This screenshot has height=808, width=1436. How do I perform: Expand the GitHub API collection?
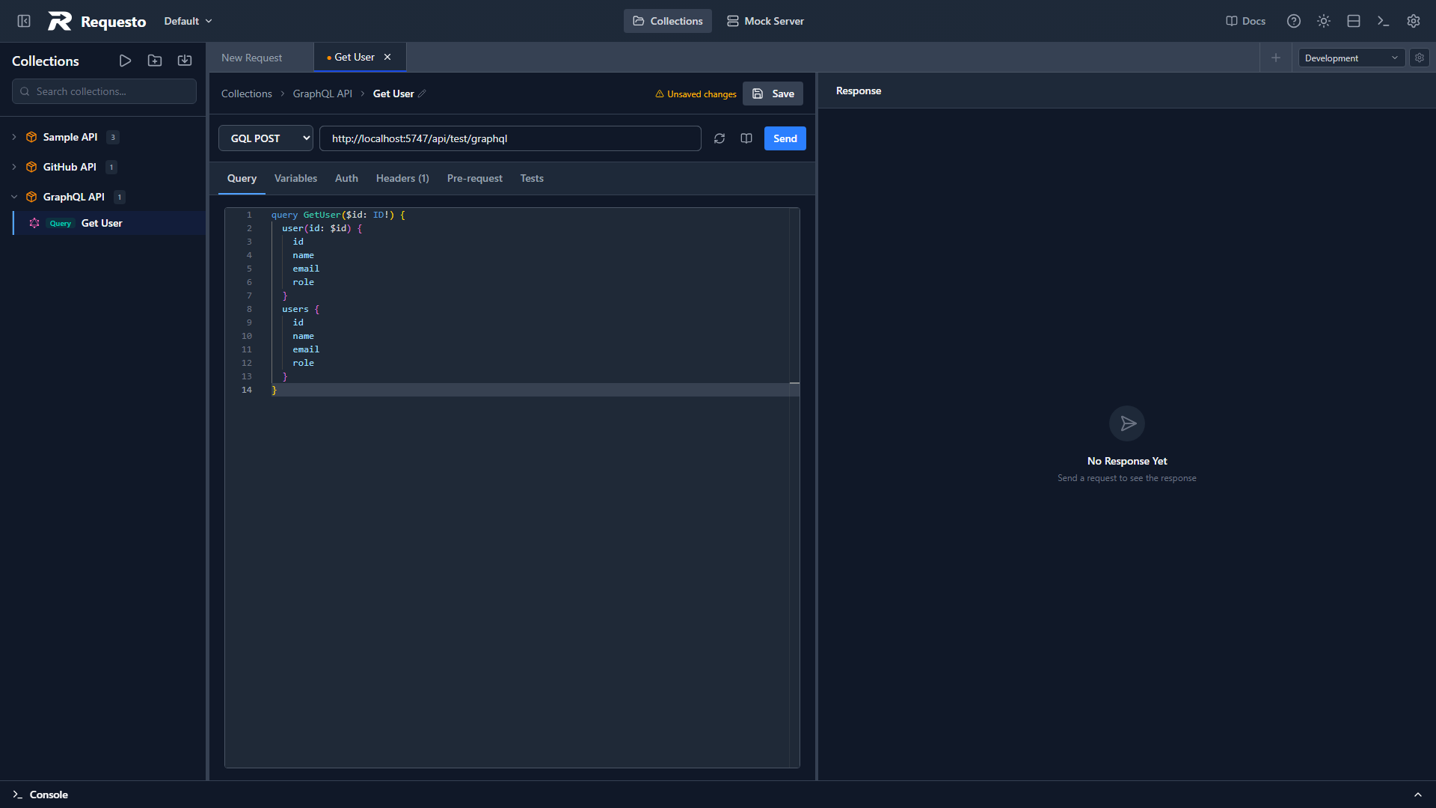coord(14,167)
